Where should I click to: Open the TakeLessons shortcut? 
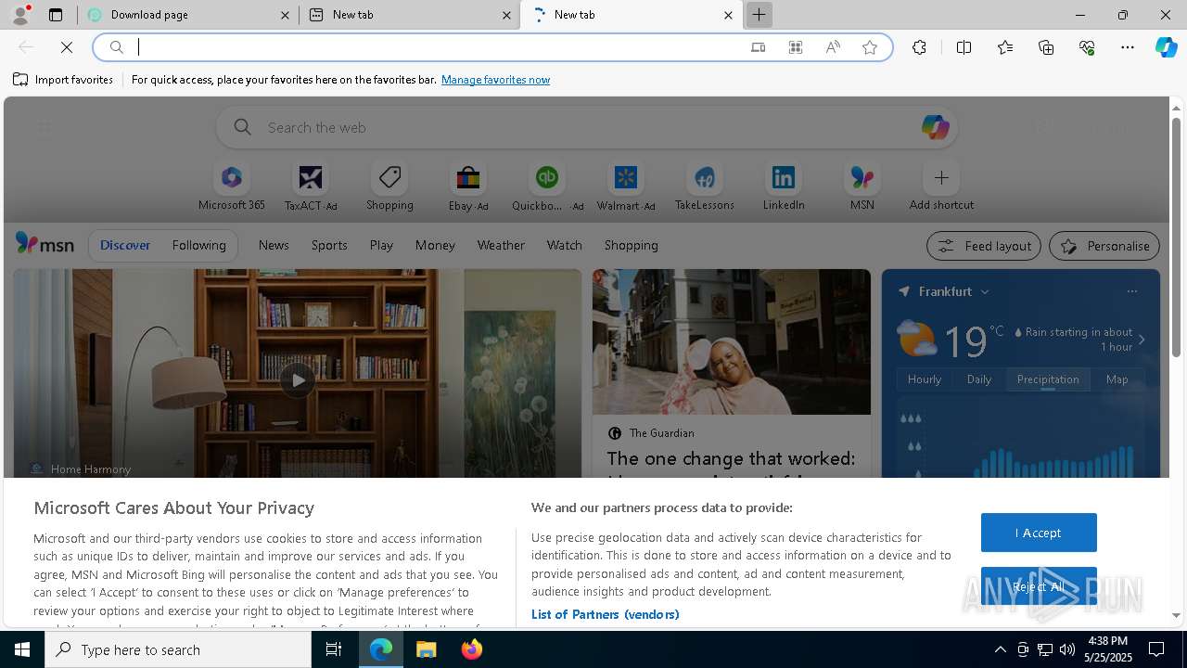pos(705,186)
